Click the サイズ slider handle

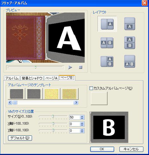tap(53, 117)
